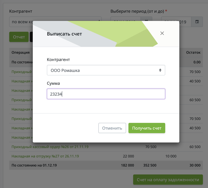
Task: Focus the Сумма input field
Action: pyautogui.click(x=106, y=94)
